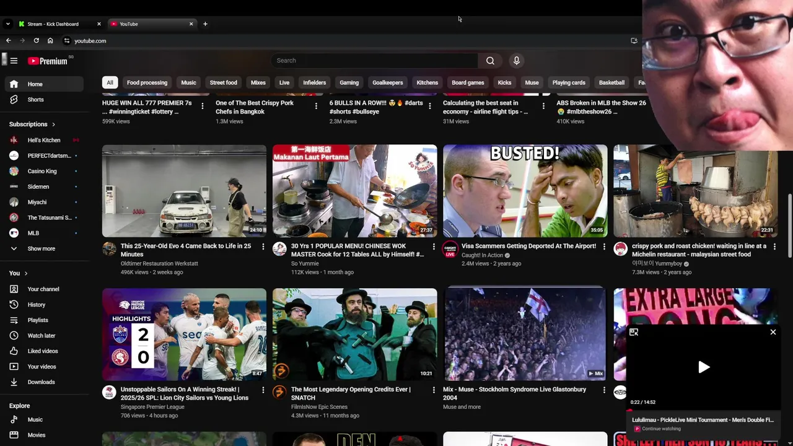Open Sidemen subscription
Viewport: 793px width, 446px height.
tap(43, 186)
